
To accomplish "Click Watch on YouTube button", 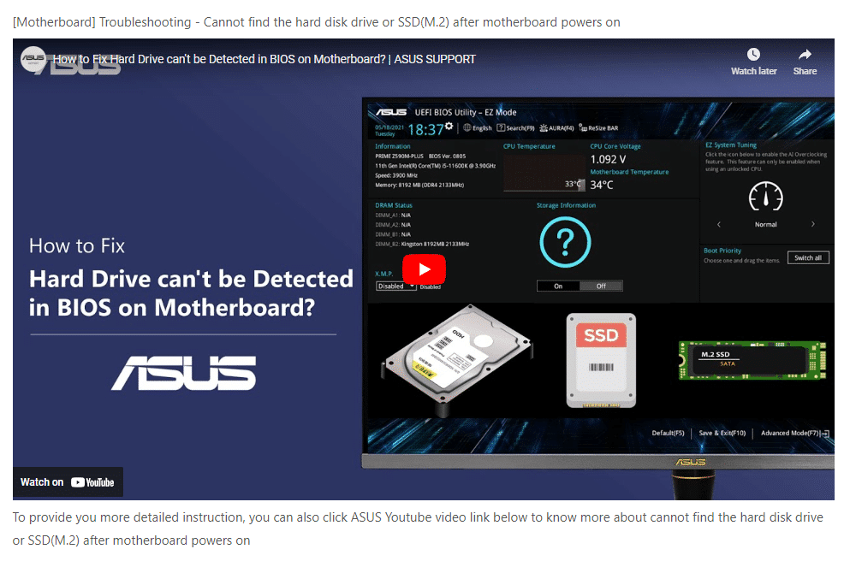I will tap(68, 482).
